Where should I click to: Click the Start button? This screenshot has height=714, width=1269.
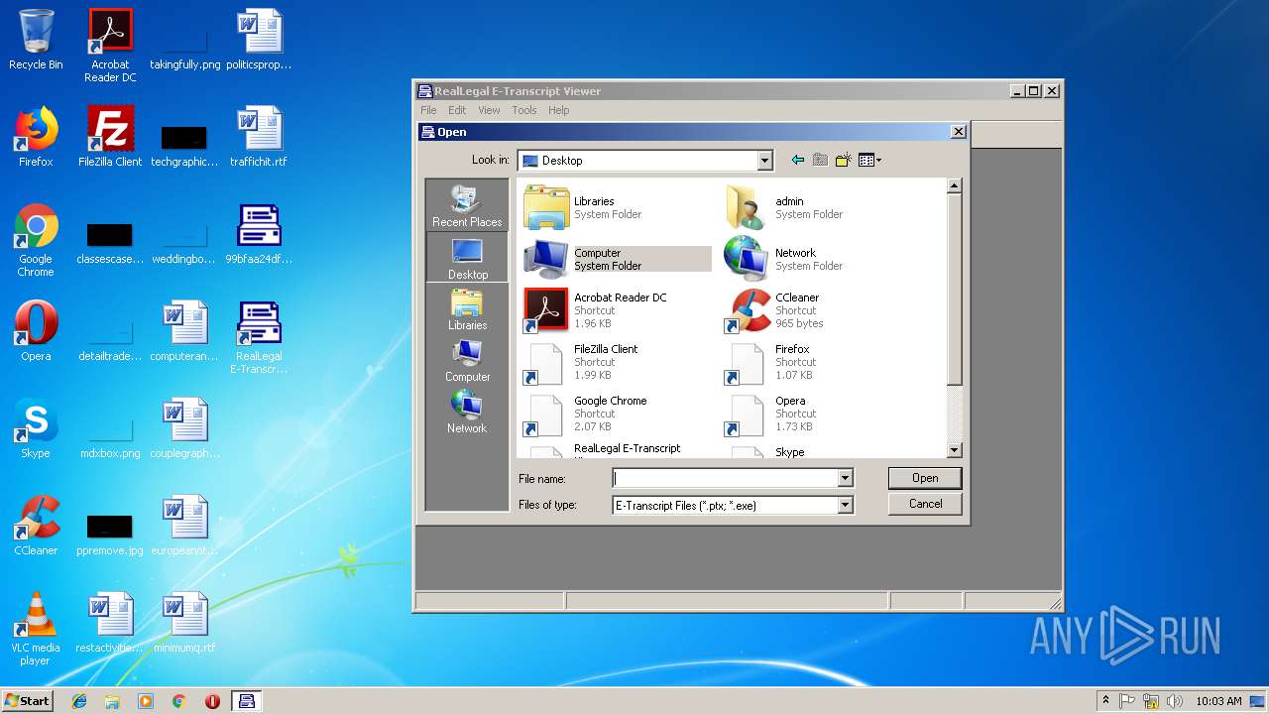(x=28, y=700)
